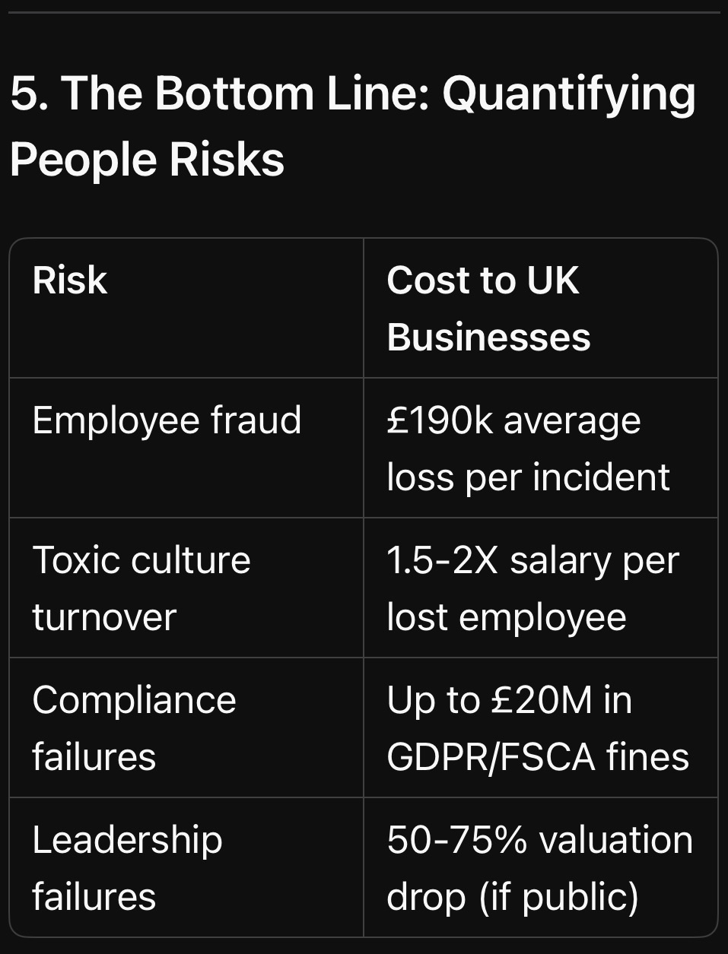Viewport: 728px width, 954px height.
Task: Click the "People Risks" heading line
Action: tap(147, 160)
